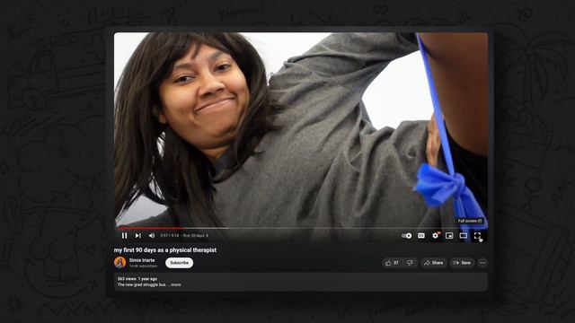The width and height of the screenshot is (575, 323).
Task: Share the video
Action: [433, 263]
